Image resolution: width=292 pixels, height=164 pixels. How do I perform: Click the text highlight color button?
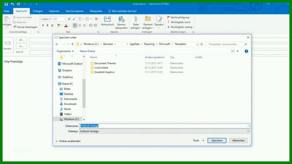coord(59,25)
